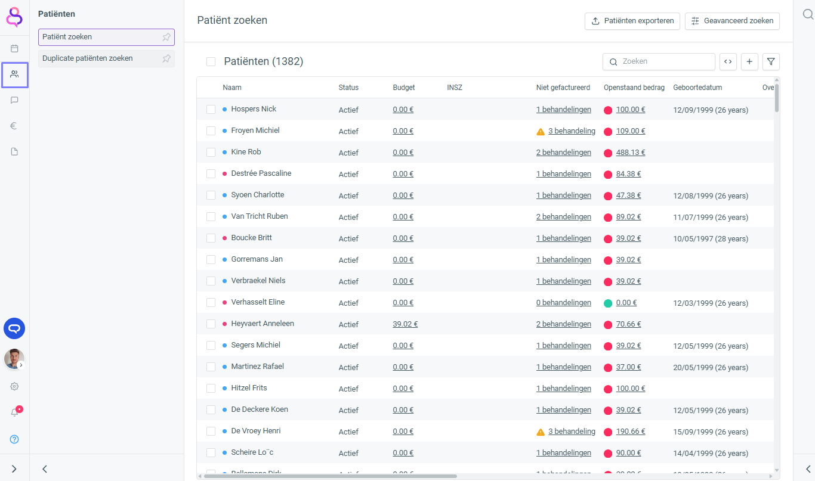
Task: Expand the main navigation sidebar with the bottom-left arrow
Action: (x=14, y=469)
